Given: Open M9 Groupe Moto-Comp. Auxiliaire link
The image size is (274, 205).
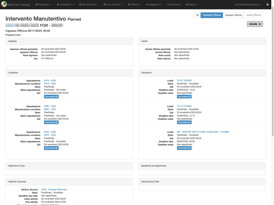Looking at the screenshot, I should point(203,132).
